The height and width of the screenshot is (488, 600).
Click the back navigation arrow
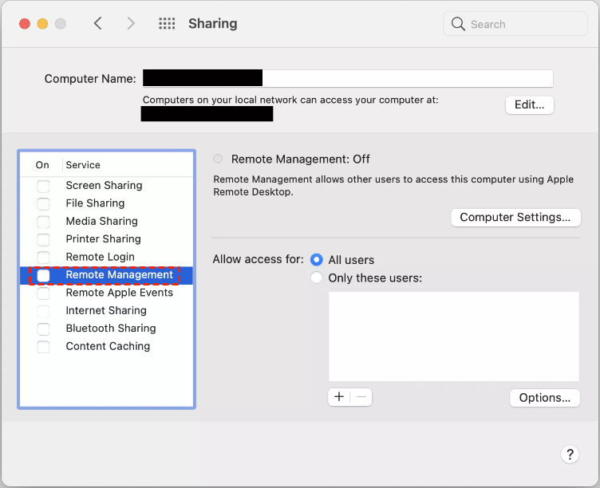coord(98,24)
